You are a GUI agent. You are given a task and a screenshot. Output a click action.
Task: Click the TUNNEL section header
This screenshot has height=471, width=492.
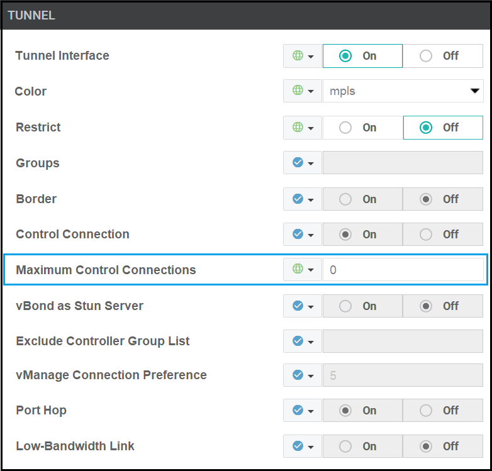245,16
